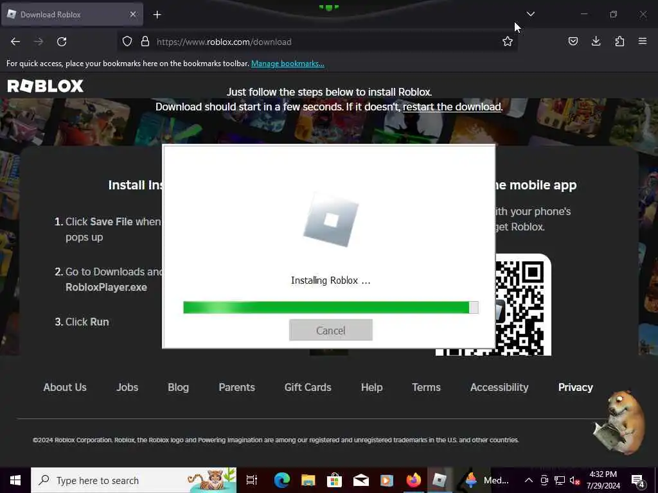Viewport: 658px width, 493px height.
Task: Bookmark page with star icon
Action: pos(508,42)
